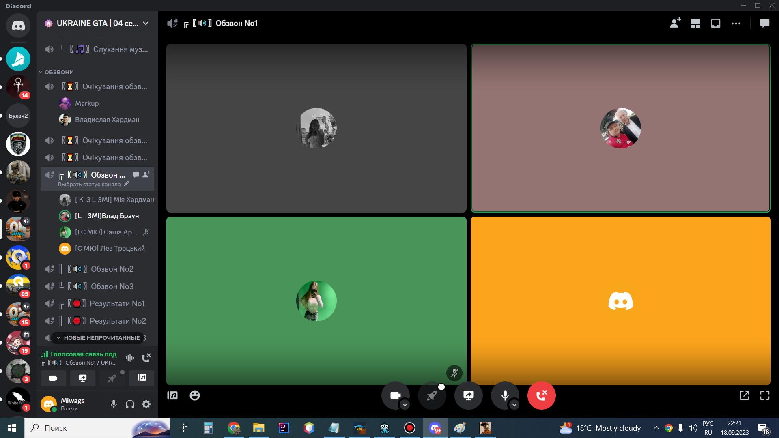Screen dimensions: 779x438
Task: Deafen audio with headphones icon
Action: pyautogui.click(x=130, y=404)
